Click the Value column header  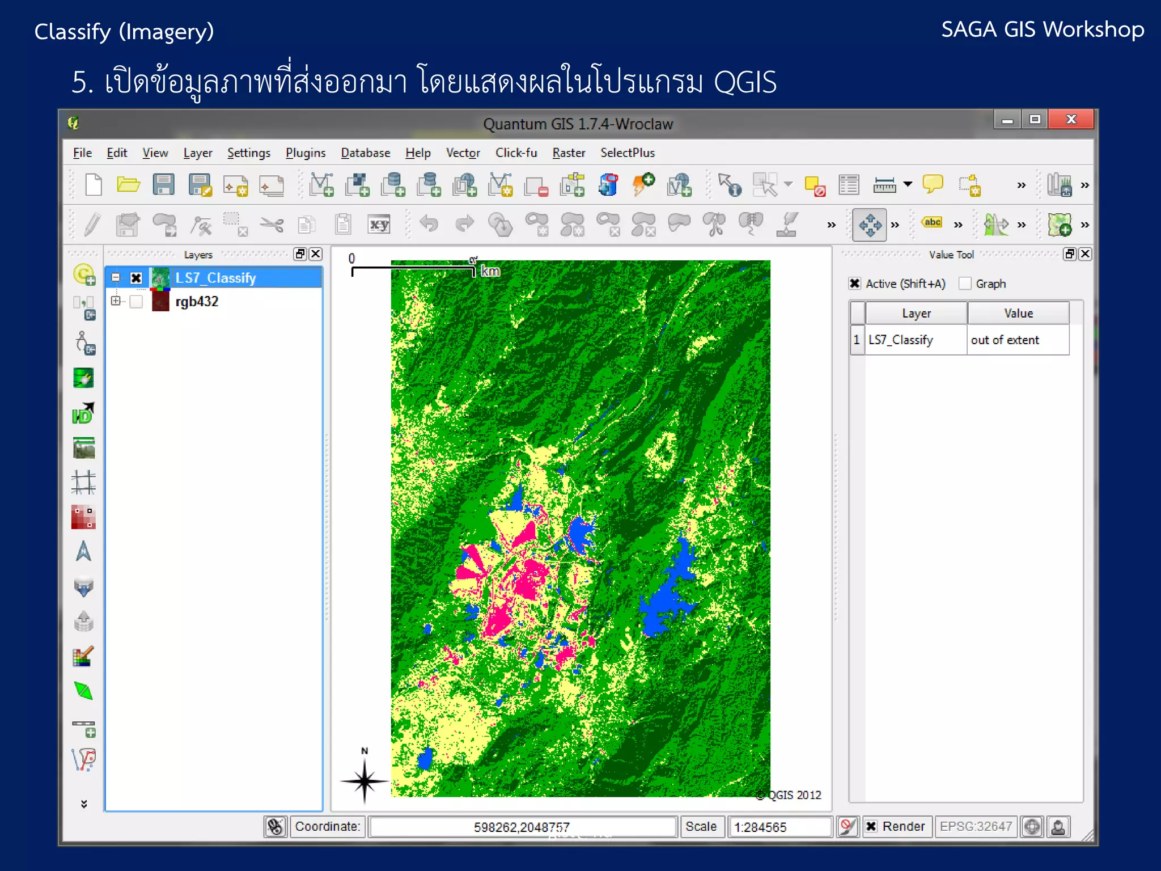1018,313
